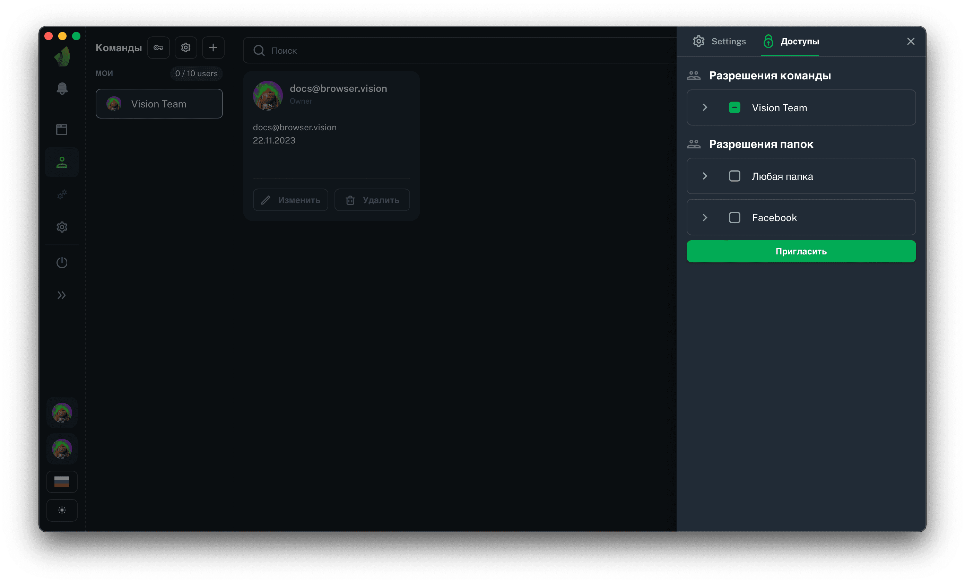Open team settings gear in header
Screen dimensions: 965x583
click(x=186, y=48)
